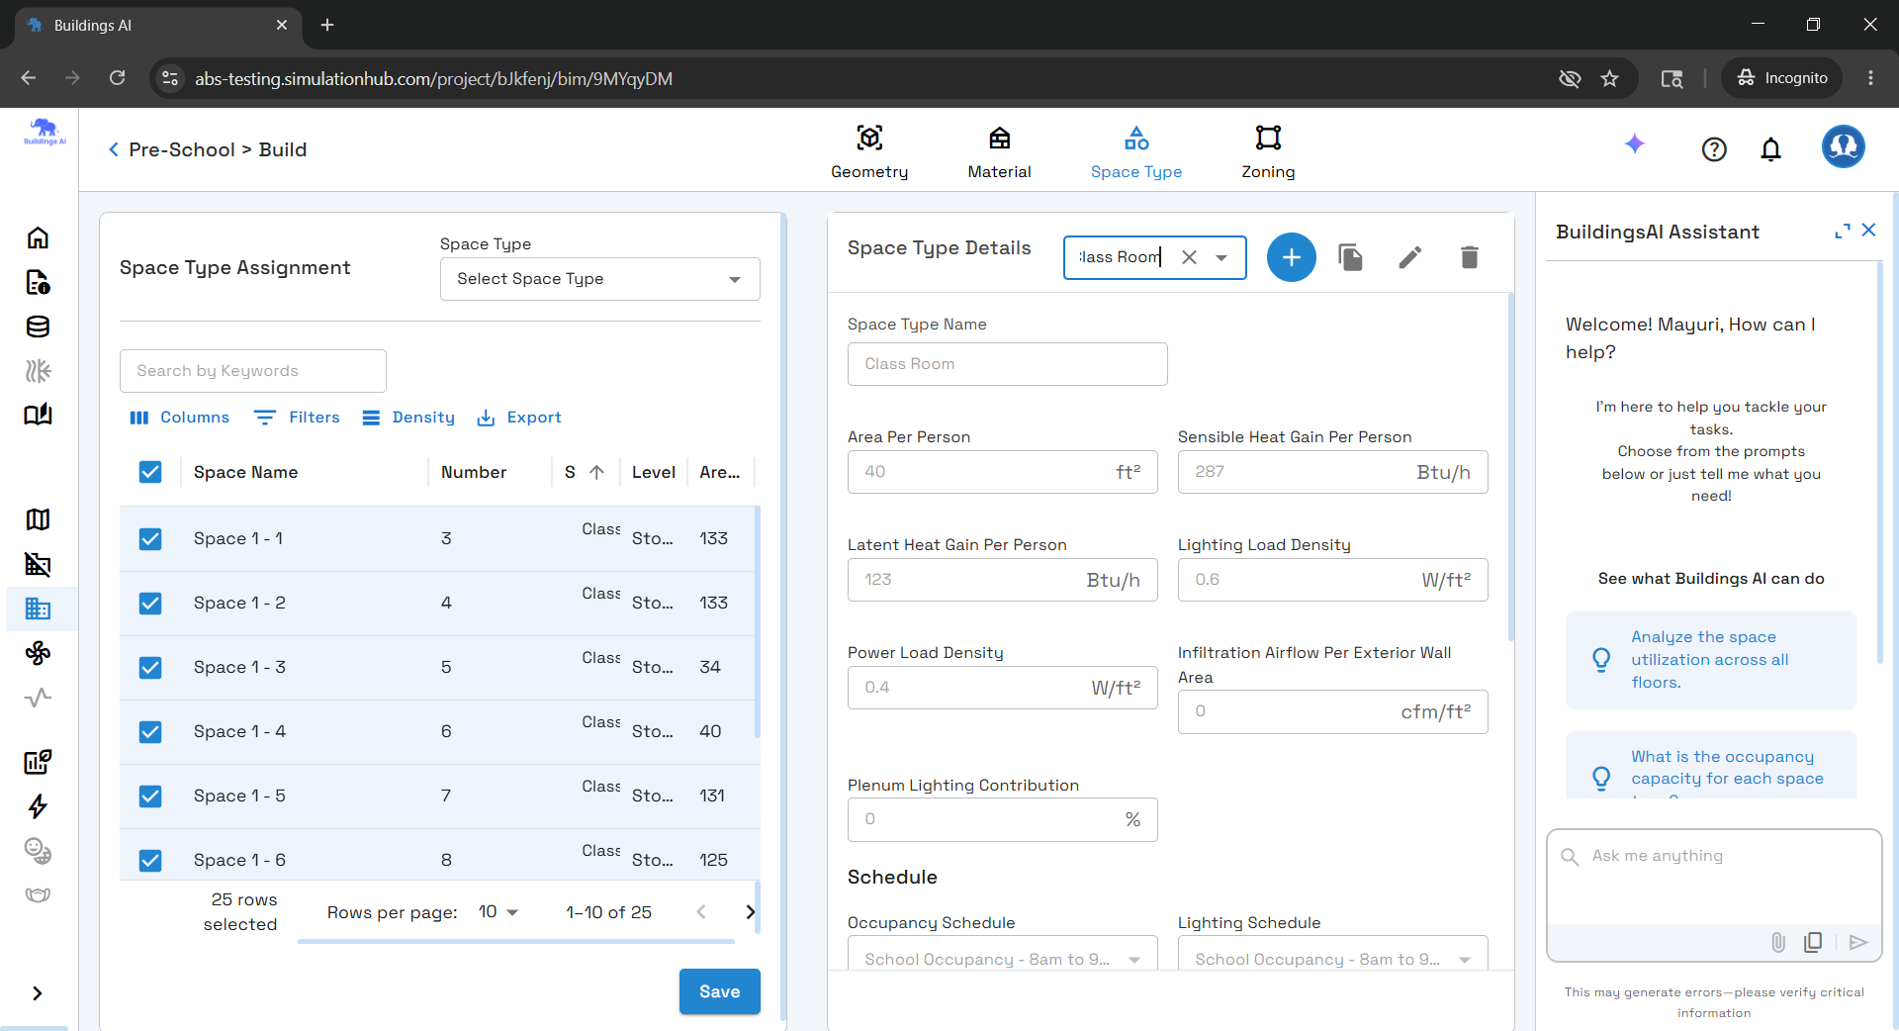Viewport: 1899px width, 1031px height.
Task: Switch to the Zoning tab
Action: (1268, 151)
